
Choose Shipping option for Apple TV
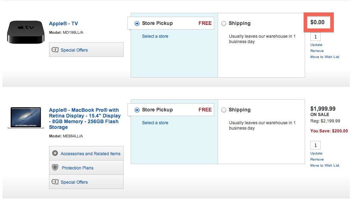point(224,23)
